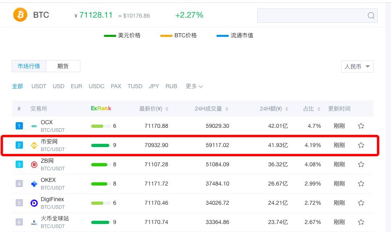Favorite OCX exchange with star icon
This screenshot has height=232, width=391.
point(361,126)
